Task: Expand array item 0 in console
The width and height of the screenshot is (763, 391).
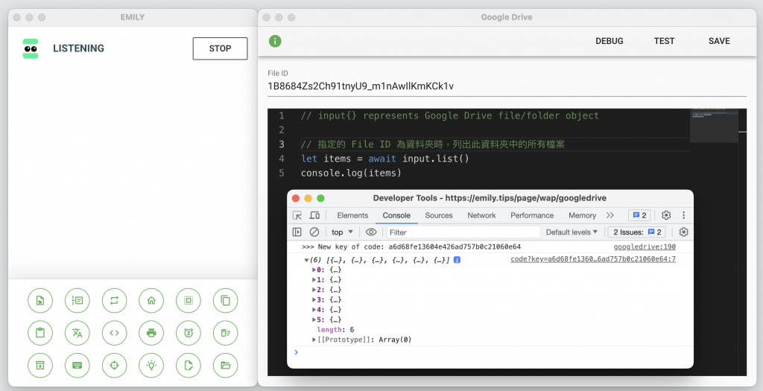Action: coord(314,270)
